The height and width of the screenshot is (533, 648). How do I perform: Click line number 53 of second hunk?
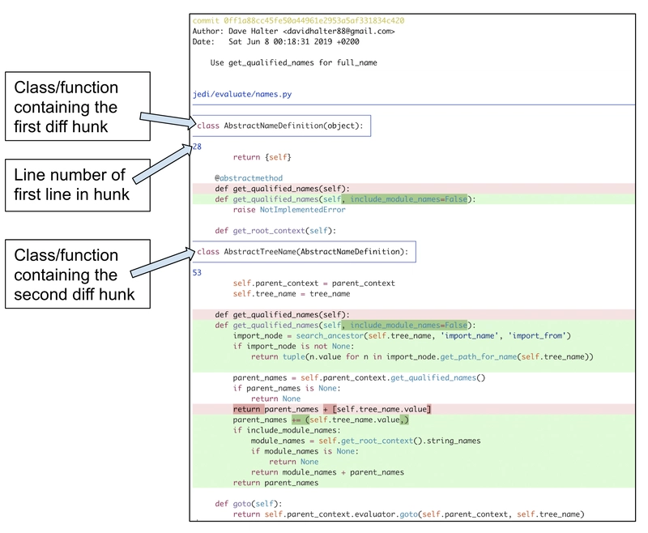pos(197,273)
